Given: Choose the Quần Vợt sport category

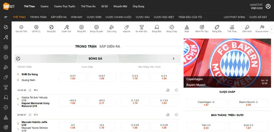Looking at the screenshot, I should pyautogui.click(x=66, y=29).
